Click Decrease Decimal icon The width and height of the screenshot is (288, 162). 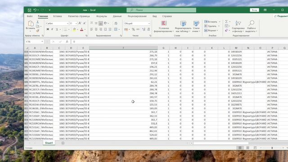[x=148, y=29]
